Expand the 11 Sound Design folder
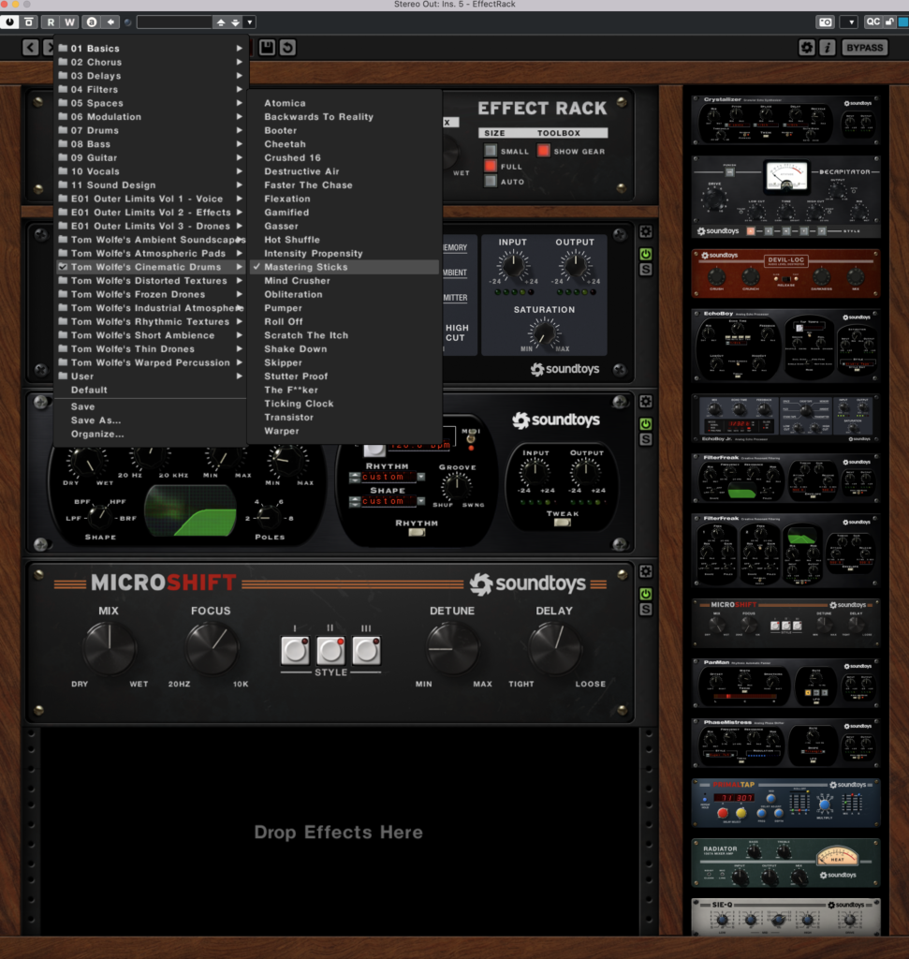The width and height of the screenshot is (909, 959). pos(151,184)
